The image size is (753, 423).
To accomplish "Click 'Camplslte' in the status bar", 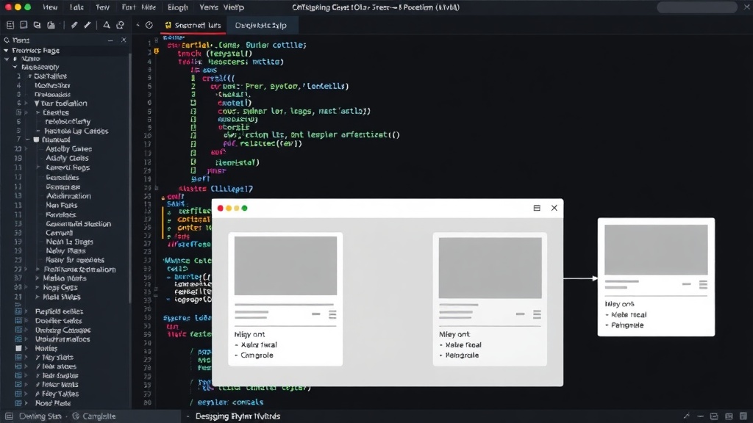I will [x=99, y=416].
